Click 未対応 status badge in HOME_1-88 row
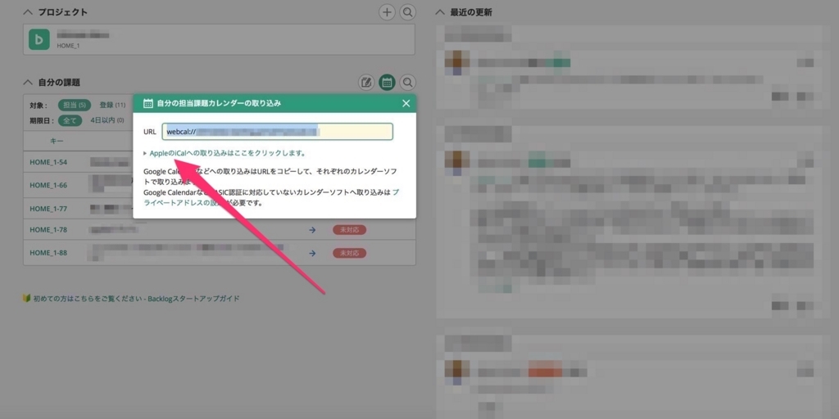839x419 pixels. (349, 253)
